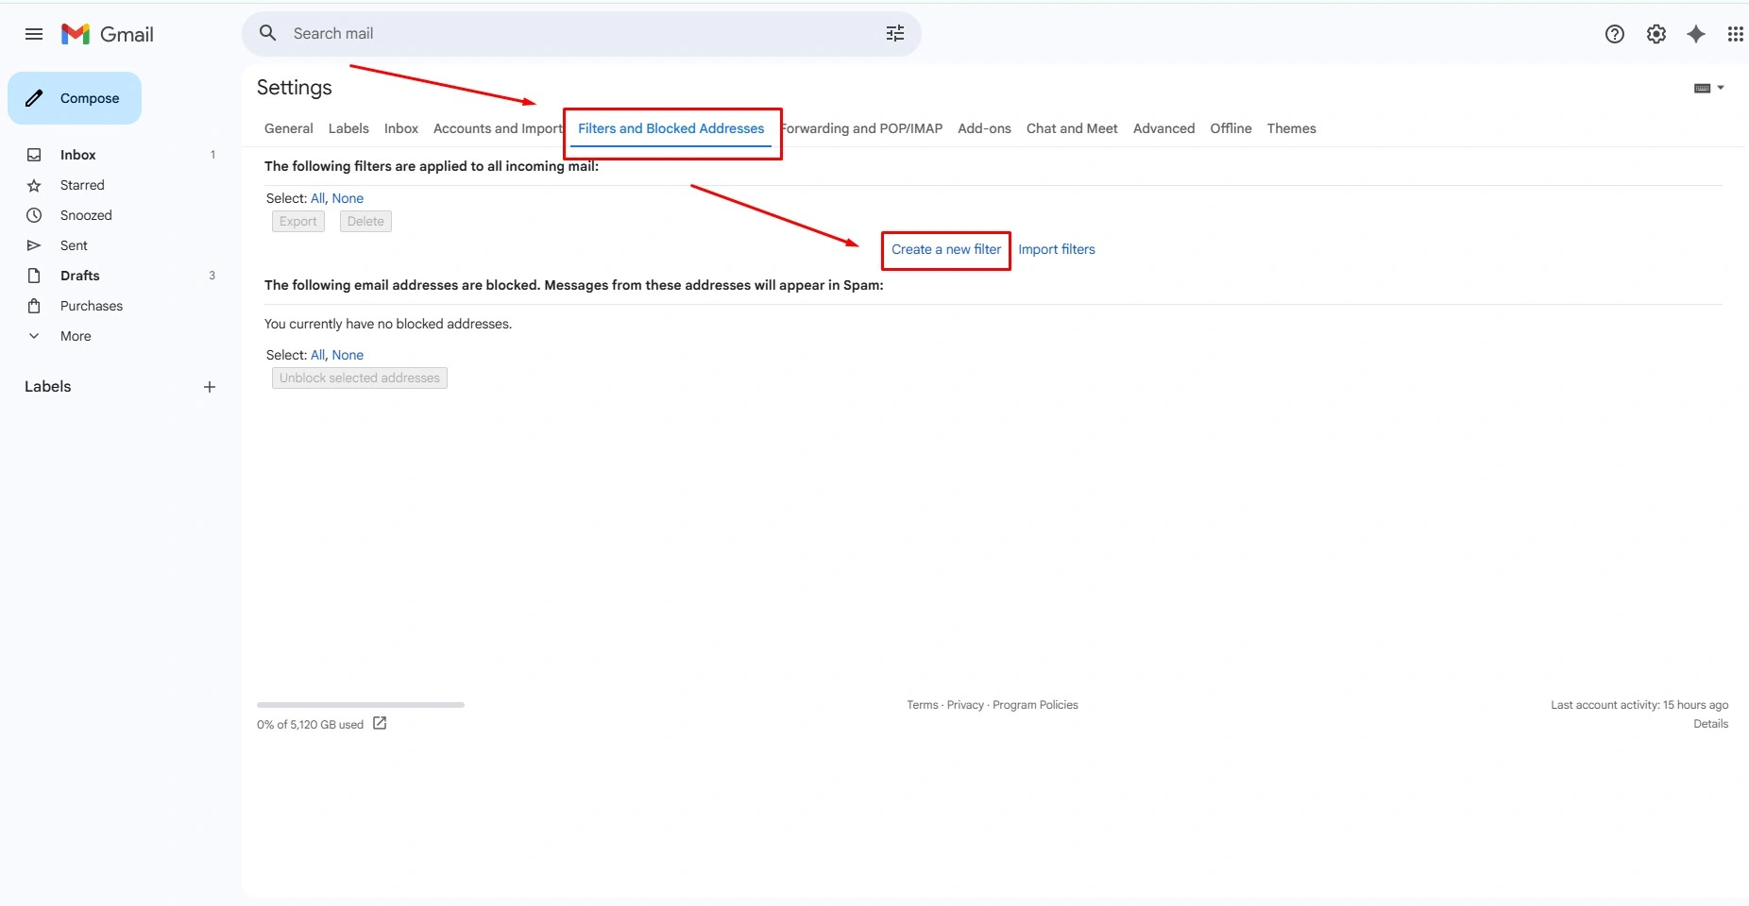Open input tools keyboard dropdown

coord(1709,88)
